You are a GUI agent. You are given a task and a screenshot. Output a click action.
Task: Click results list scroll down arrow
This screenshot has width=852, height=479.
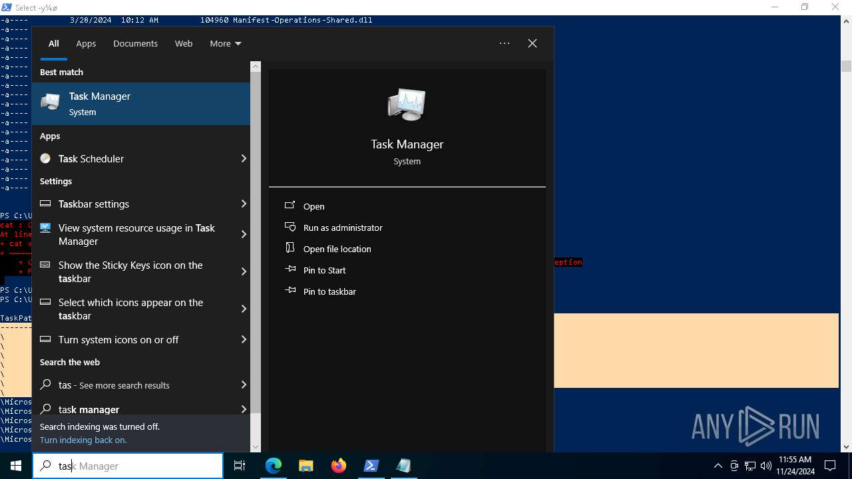[256, 447]
